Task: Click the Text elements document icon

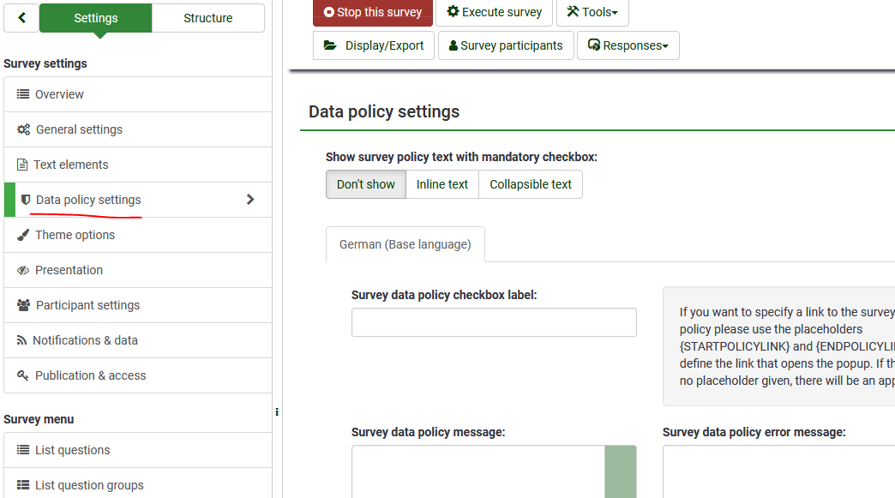Action: pyautogui.click(x=23, y=165)
